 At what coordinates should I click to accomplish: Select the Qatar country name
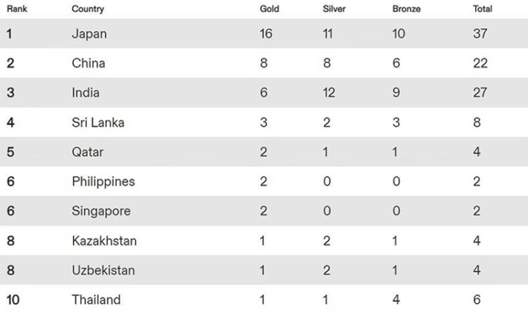pyautogui.click(x=88, y=152)
